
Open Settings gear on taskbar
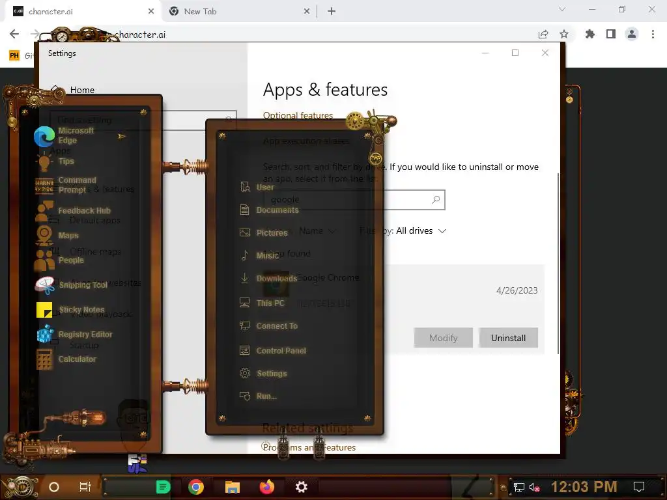pos(301,487)
